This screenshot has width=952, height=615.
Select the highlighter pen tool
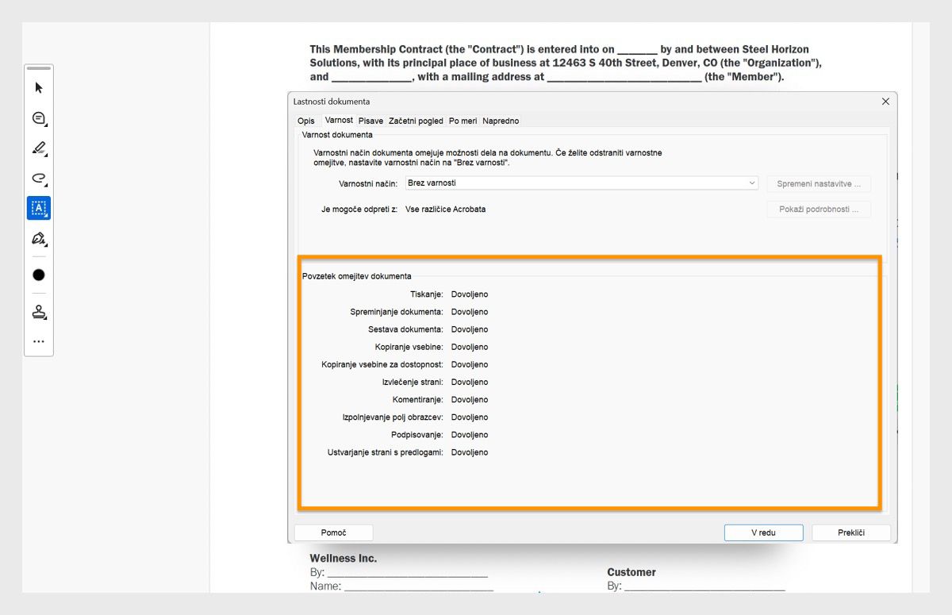click(x=39, y=148)
